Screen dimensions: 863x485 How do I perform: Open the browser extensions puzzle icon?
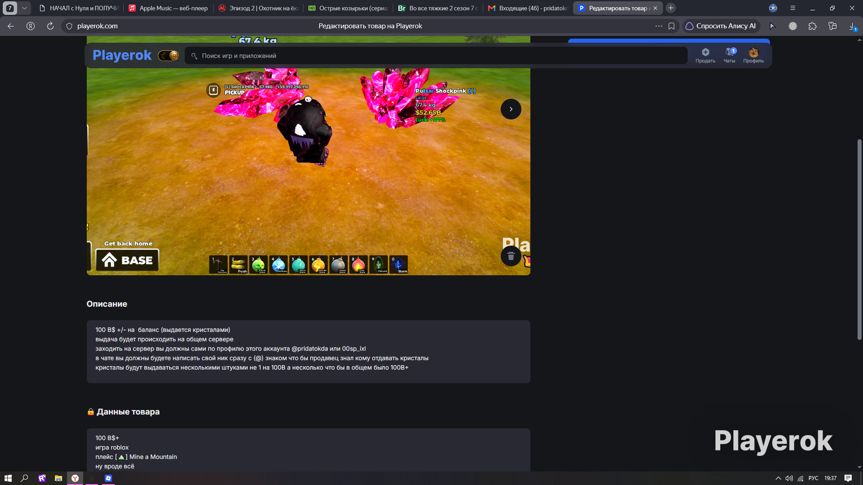click(x=813, y=26)
